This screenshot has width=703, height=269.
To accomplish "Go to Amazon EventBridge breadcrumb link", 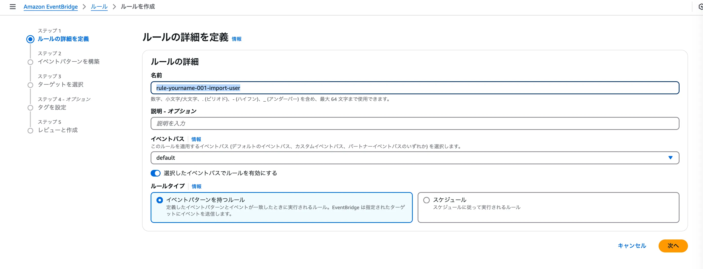I will [51, 7].
